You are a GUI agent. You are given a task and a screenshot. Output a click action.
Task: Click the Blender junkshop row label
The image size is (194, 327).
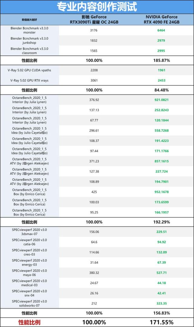(x=29, y=41)
